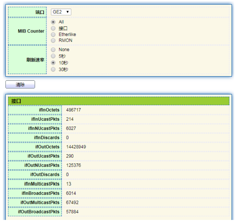Image resolution: width=237 pixels, height=223 pixels.
Task: Click the ifInBroadcastPkts value 6014
Action: pos(71,193)
